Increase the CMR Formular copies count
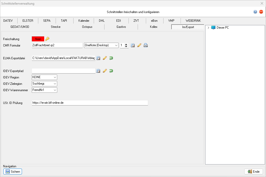This screenshot has width=266, height=177. click(126, 44)
